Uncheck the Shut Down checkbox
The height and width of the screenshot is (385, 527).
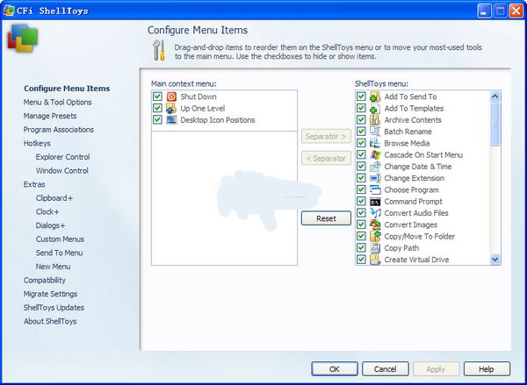coord(157,96)
